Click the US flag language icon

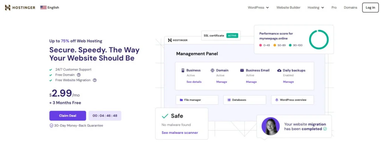tap(43, 8)
